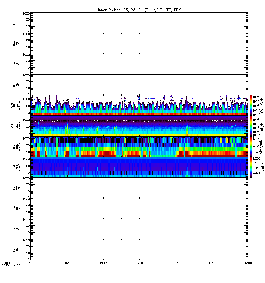Click the <|mV/m|> color bar beside edc12
265x283 pixels.
(251, 146)
